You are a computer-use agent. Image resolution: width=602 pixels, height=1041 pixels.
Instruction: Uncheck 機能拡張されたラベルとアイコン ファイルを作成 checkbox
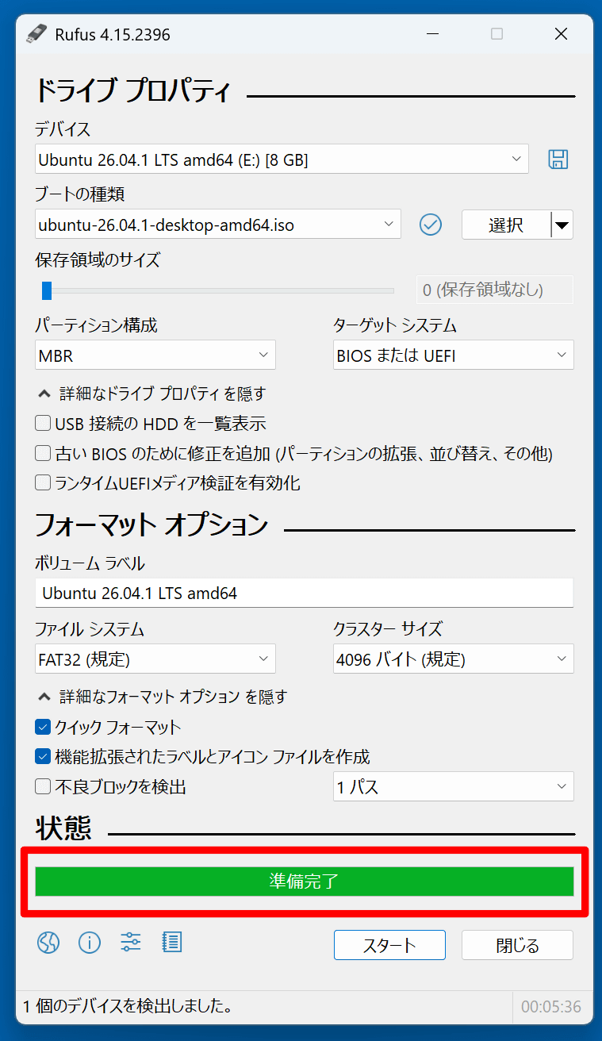43,757
